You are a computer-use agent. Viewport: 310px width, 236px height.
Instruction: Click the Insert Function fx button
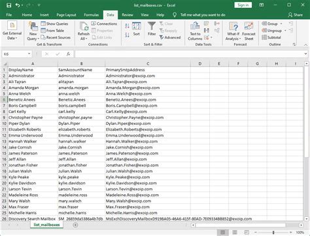pyautogui.click(x=68, y=54)
